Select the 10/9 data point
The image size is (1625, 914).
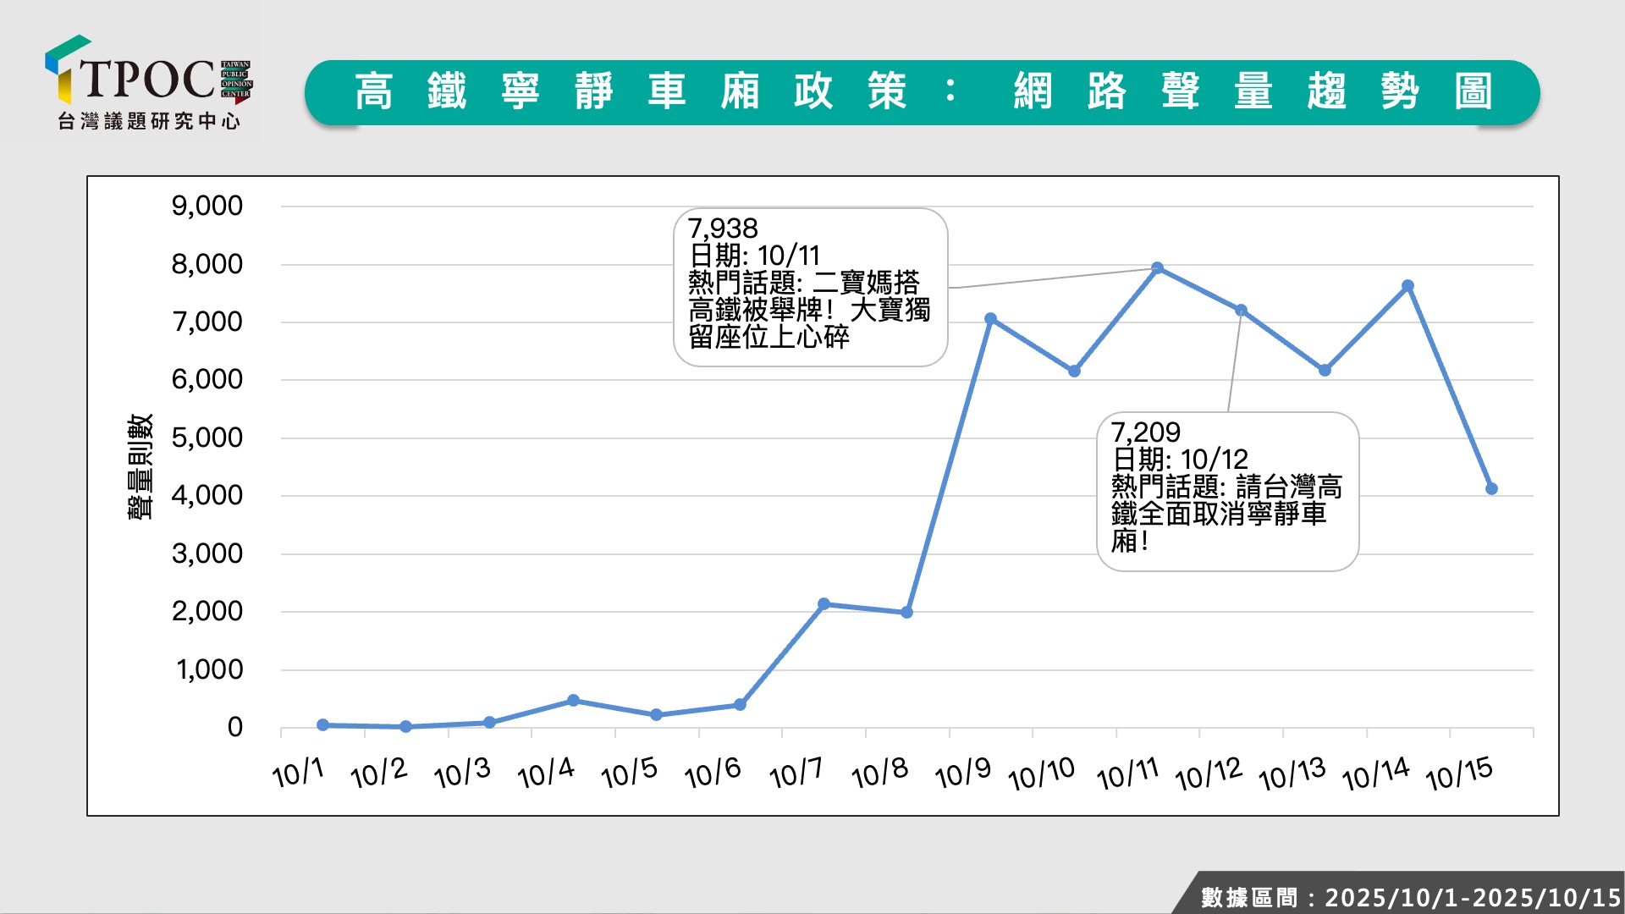tap(990, 319)
